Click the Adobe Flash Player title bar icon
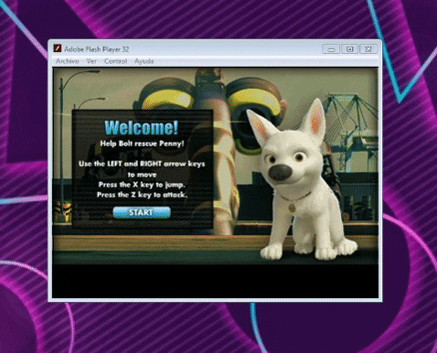This screenshot has width=437, height=353. [x=58, y=48]
